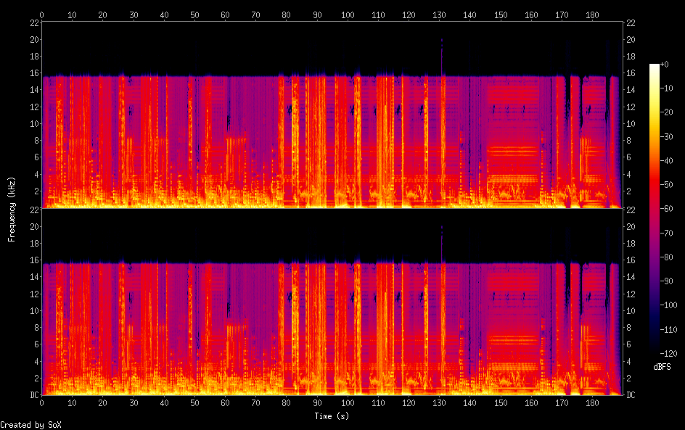Select the 'Frequency (kHz)' axis title
Viewport: 685px width, 430px height.
pos(12,209)
